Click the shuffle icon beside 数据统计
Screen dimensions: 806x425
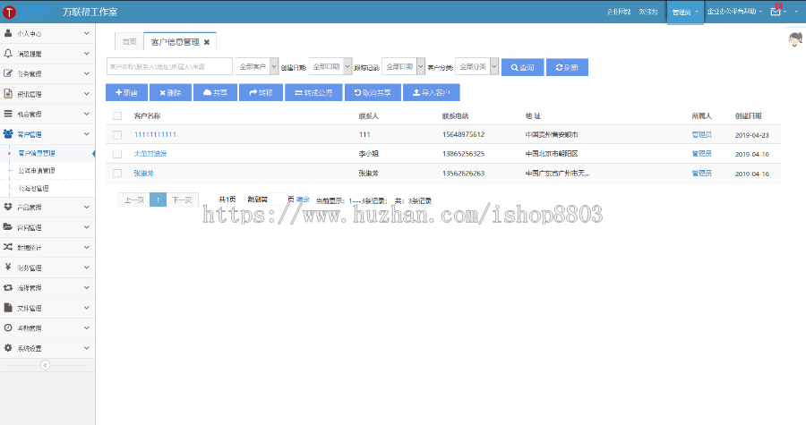(x=8, y=247)
